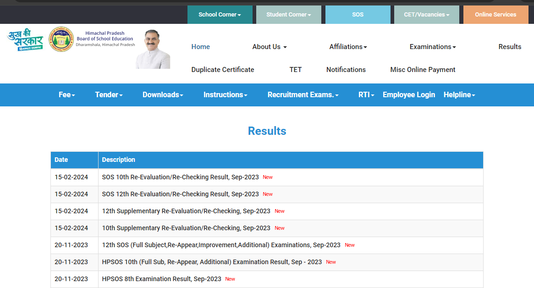Open HPSOS 8th Examination Result link
The width and height of the screenshot is (534, 288).
click(161, 279)
